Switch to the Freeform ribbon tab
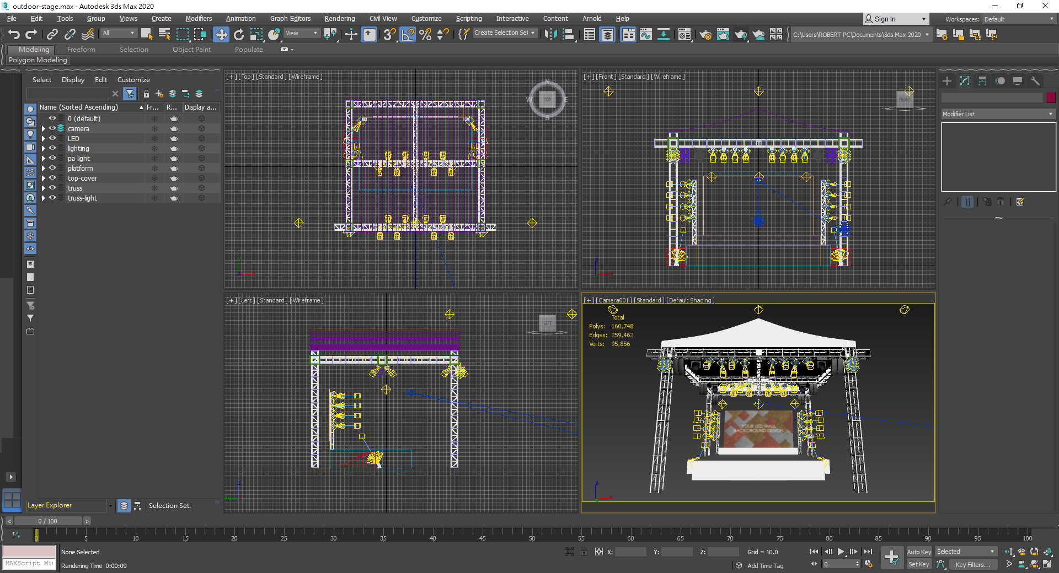Screen dimensions: 1059x573 click(81, 50)
